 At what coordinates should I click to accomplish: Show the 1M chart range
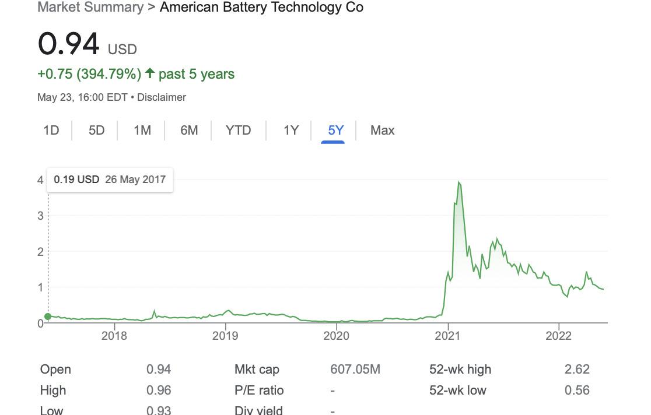point(142,131)
